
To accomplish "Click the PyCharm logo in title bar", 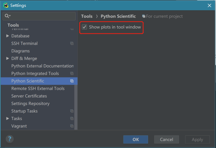I will pos(5,5).
